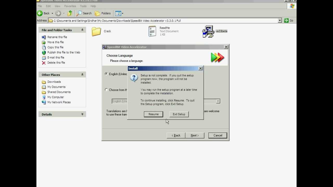Click the My Network Places icon
Screen dimensions: 333x187
pos(44,102)
